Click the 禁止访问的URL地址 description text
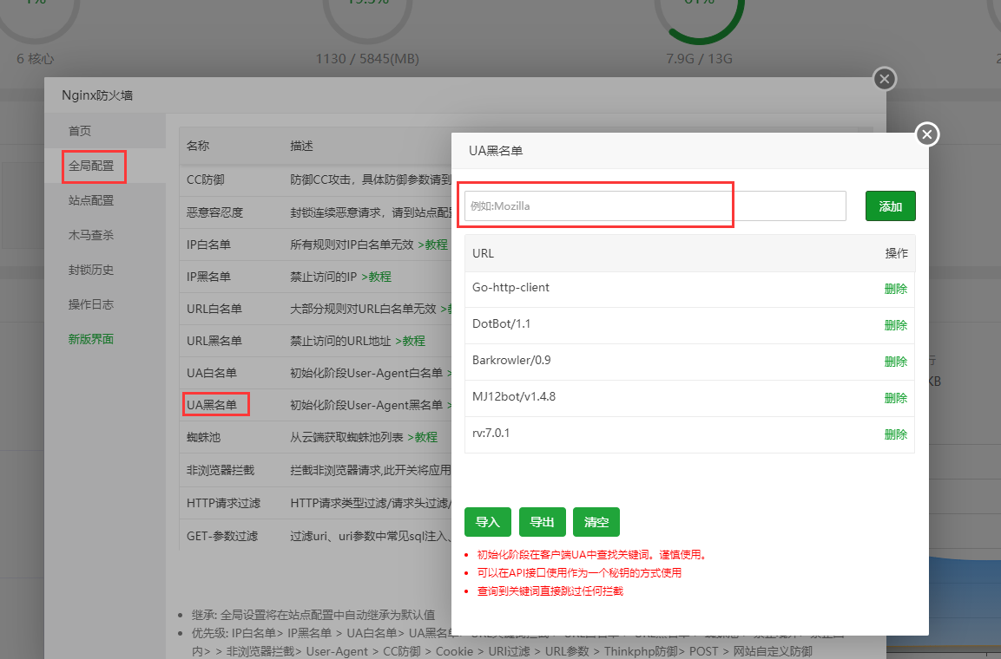Screen dimensions: 1001x659 (341, 341)
